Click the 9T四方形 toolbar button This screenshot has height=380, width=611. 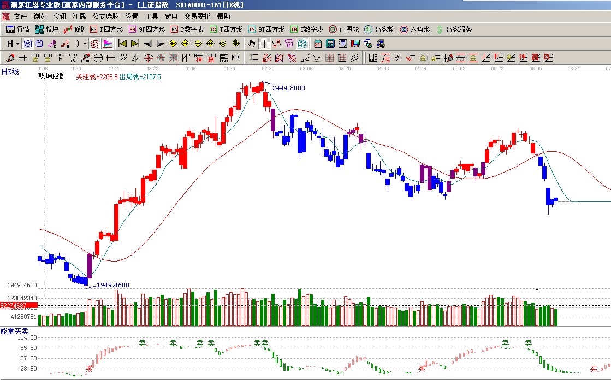coord(266,29)
